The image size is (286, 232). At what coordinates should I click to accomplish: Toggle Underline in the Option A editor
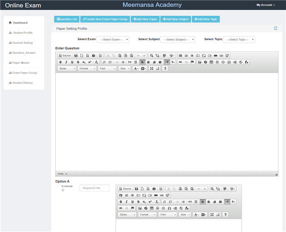click(x=132, y=202)
